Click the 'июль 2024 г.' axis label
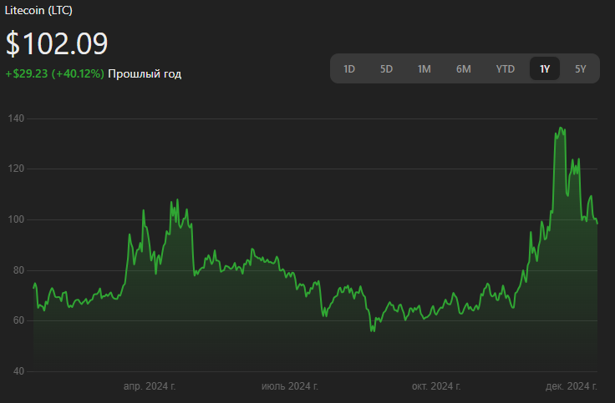The height and width of the screenshot is (403, 615). point(290,386)
